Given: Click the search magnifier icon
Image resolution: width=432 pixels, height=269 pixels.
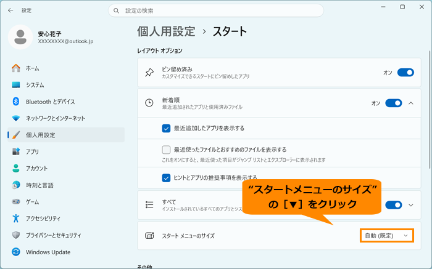Looking at the screenshot, I should (x=116, y=10).
